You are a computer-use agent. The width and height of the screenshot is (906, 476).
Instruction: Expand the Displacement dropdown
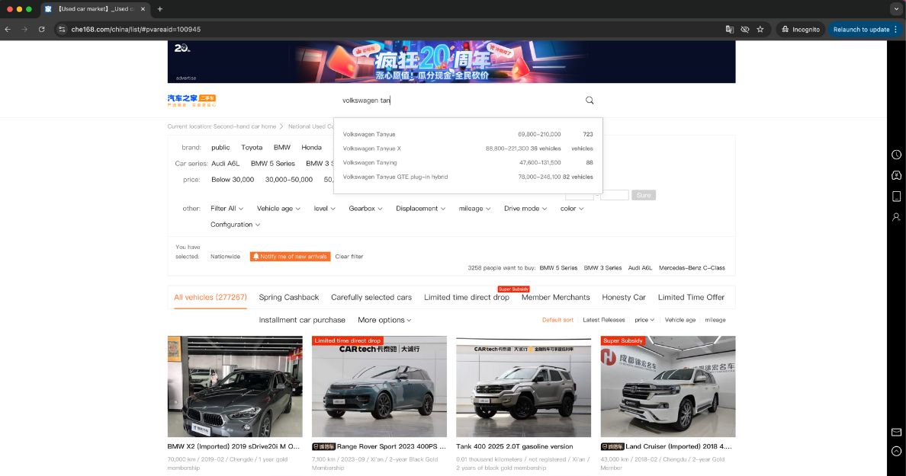(x=421, y=209)
